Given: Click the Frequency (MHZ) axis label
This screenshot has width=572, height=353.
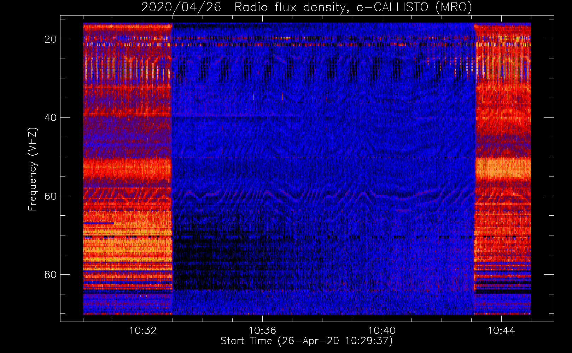Looking at the screenshot, I should tap(33, 169).
